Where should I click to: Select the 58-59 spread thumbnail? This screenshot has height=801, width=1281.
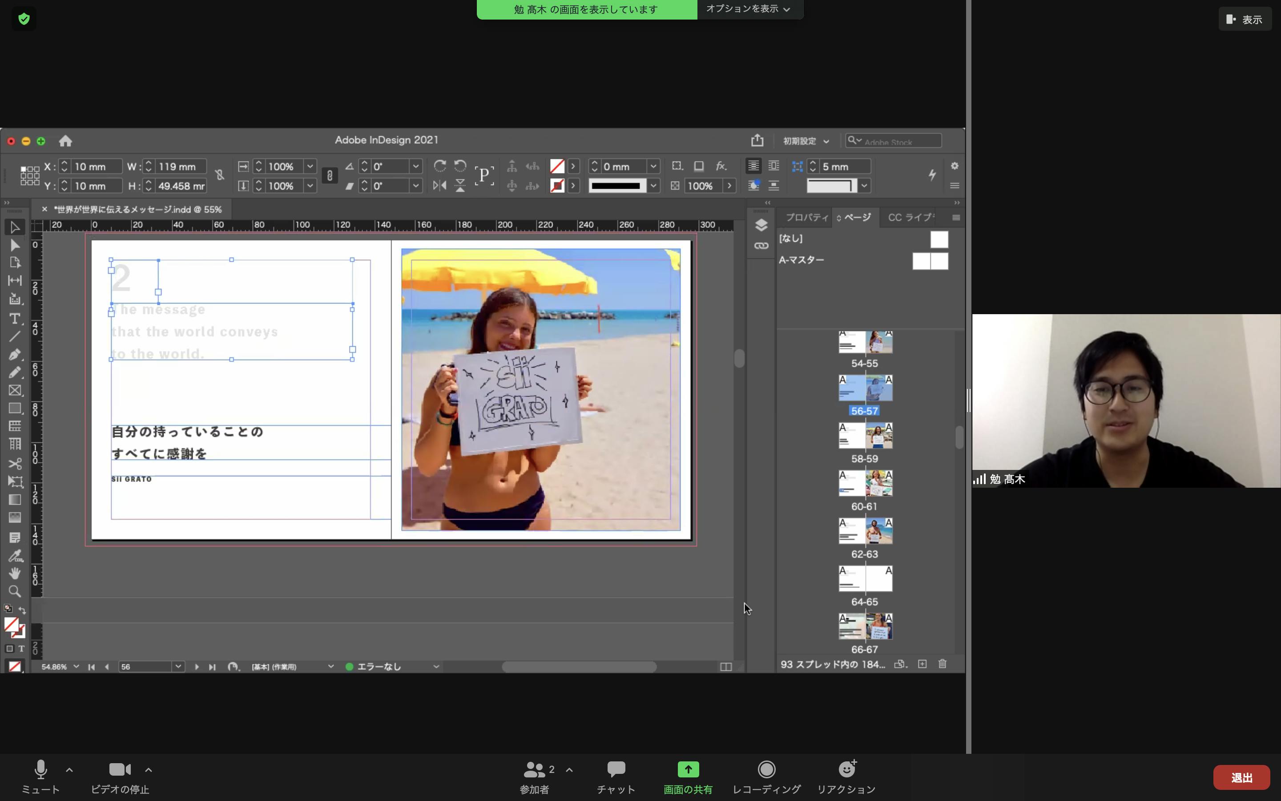tap(865, 436)
